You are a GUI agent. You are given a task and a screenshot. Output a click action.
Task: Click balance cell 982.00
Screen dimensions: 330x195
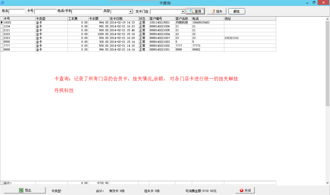[99, 26]
